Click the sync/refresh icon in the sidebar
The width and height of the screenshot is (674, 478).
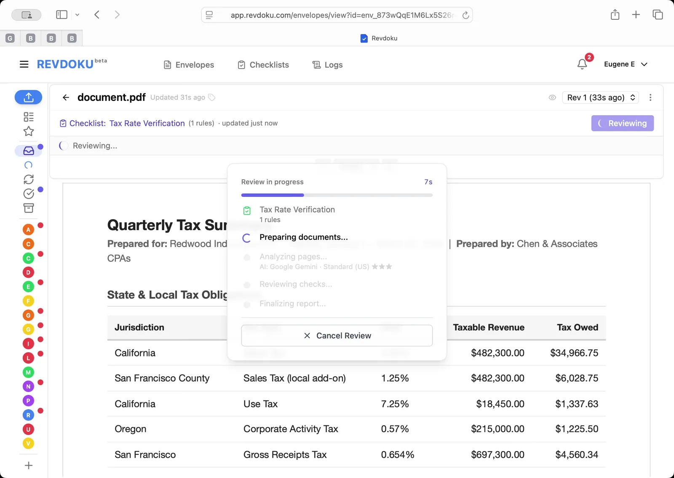click(28, 179)
